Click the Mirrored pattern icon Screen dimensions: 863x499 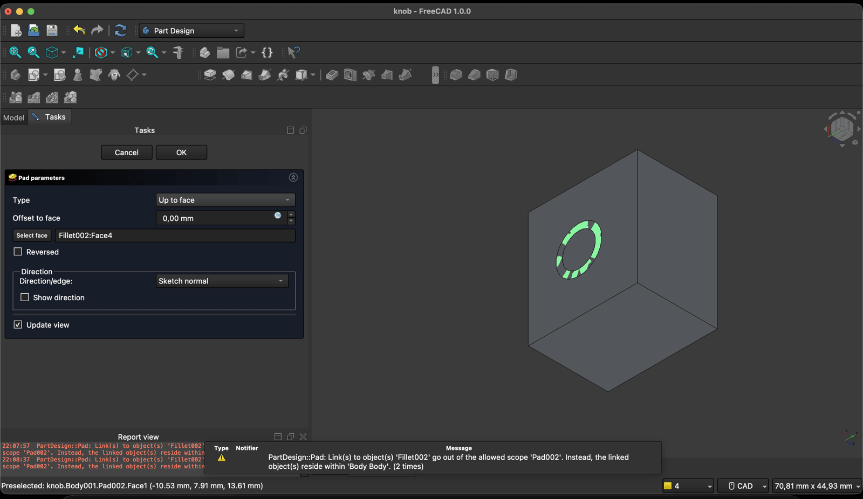(16, 98)
